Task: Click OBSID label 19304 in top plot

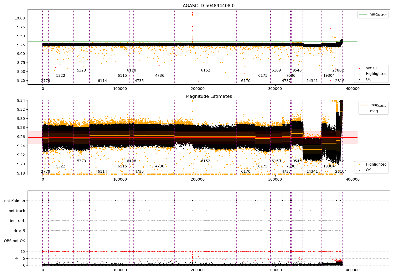Action: [x=329, y=76]
